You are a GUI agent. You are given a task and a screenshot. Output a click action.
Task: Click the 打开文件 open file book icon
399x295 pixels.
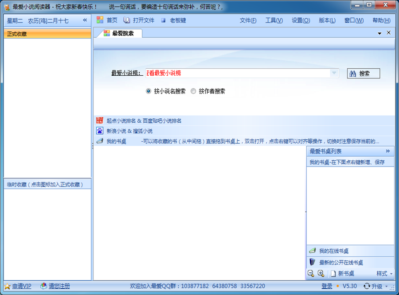(x=127, y=20)
